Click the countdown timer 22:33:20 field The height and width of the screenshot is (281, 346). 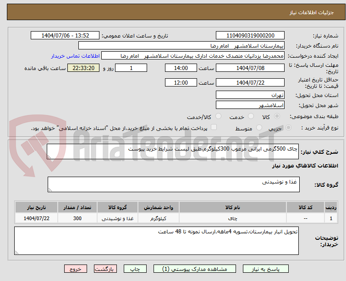(x=83, y=68)
